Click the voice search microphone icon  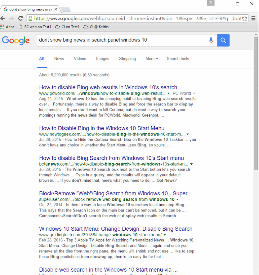coord(211,40)
